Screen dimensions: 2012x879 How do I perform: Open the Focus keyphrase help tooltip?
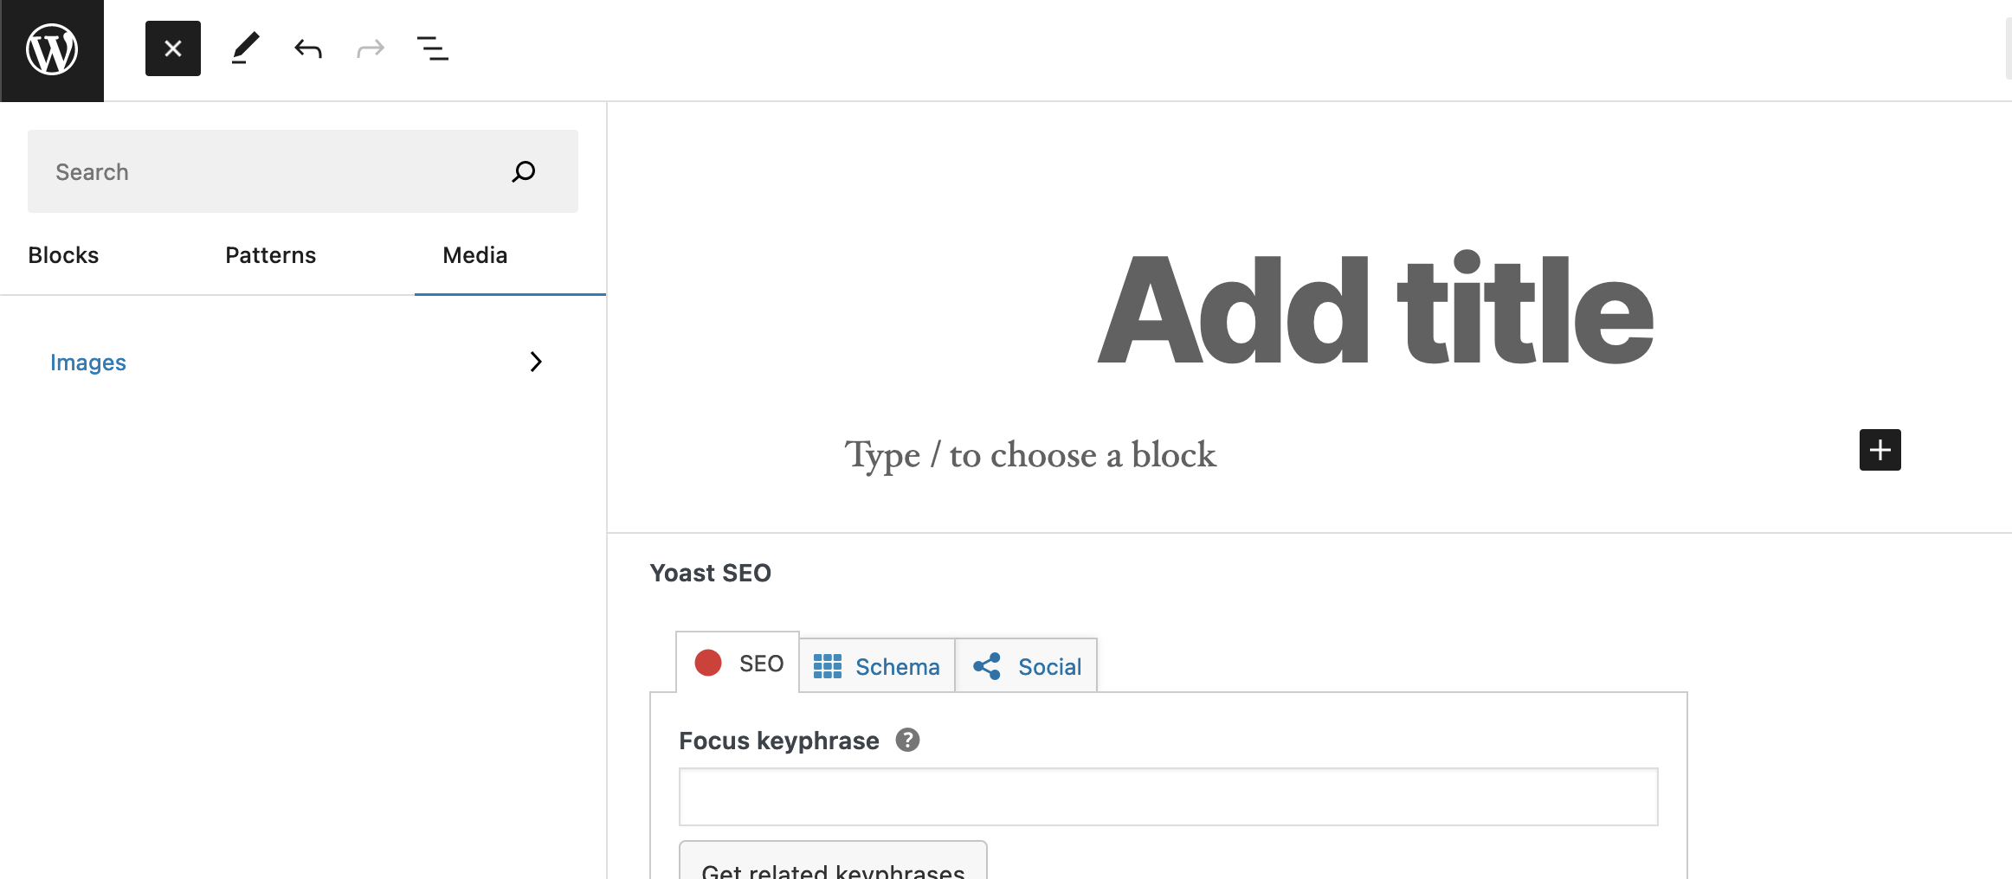907,741
